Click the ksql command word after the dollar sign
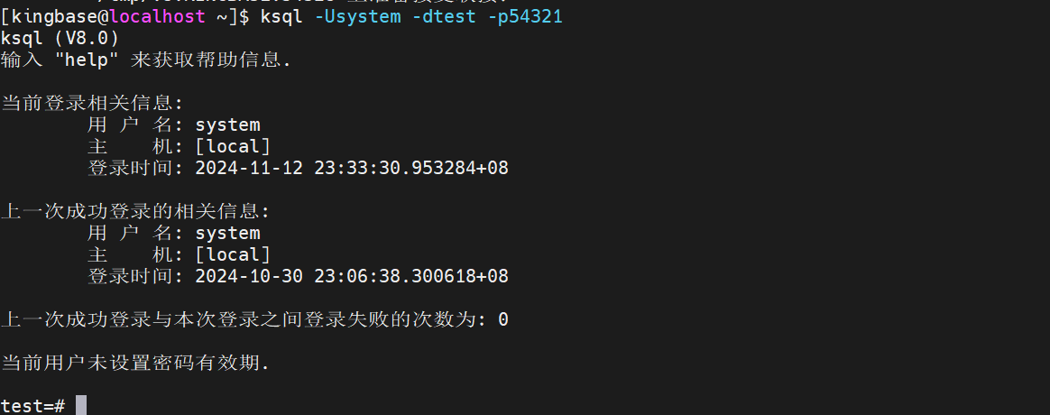This screenshot has width=1050, height=415. [282, 17]
